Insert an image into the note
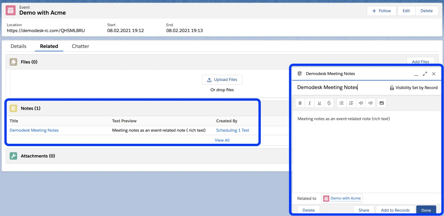This screenshot has height=216, width=444. (x=381, y=103)
